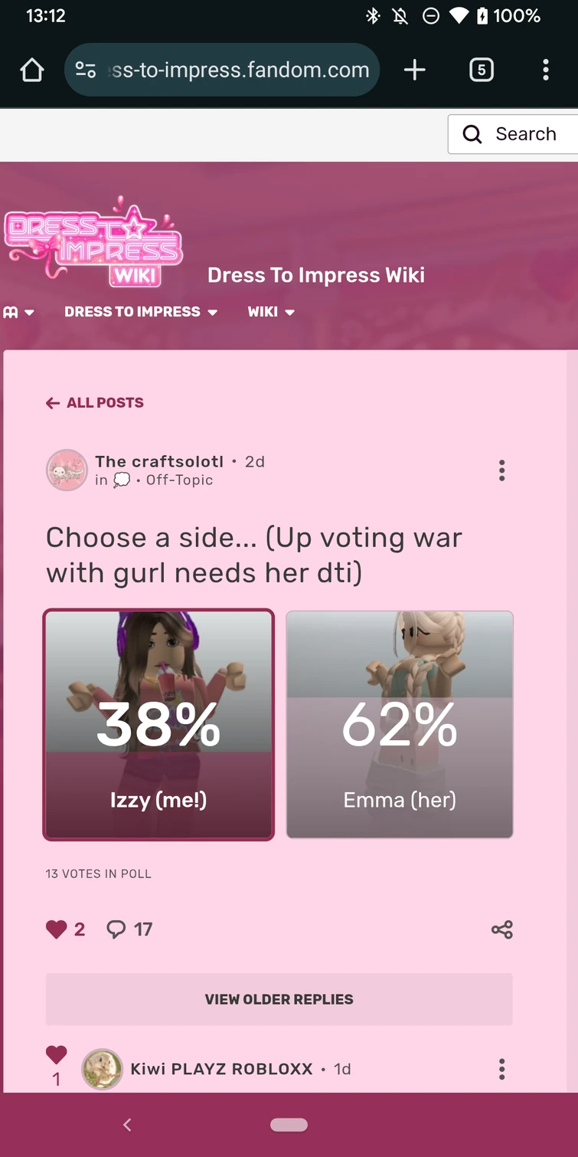Go back via the ALL POSTS link
Screen dimensions: 578x1157
pyautogui.click(x=94, y=402)
